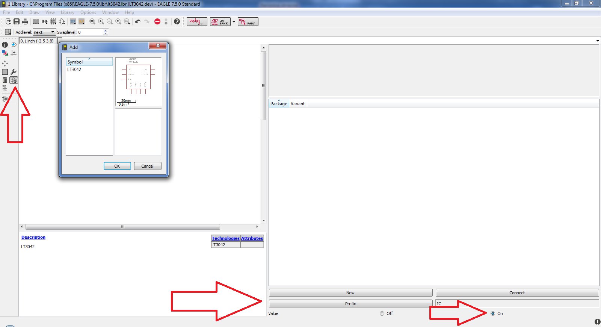Viewport: 601px width, 327px height.
Task: Open the Technologies link
Action: pyautogui.click(x=226, y=238)
